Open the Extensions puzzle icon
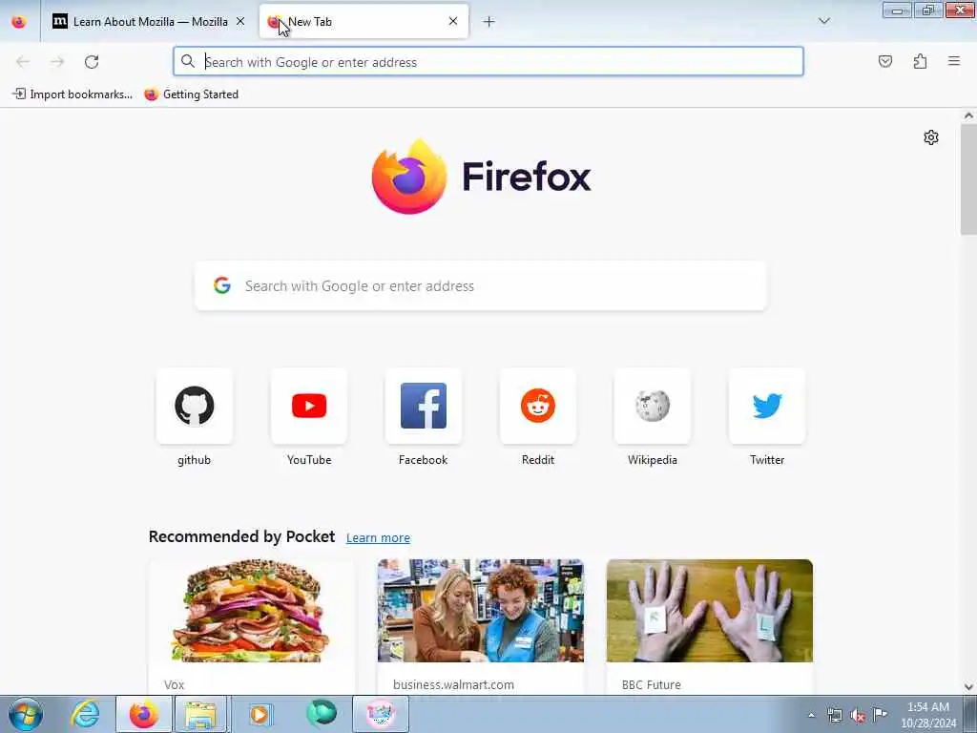This screenshot has width=977, height=733. pos(920,61)
